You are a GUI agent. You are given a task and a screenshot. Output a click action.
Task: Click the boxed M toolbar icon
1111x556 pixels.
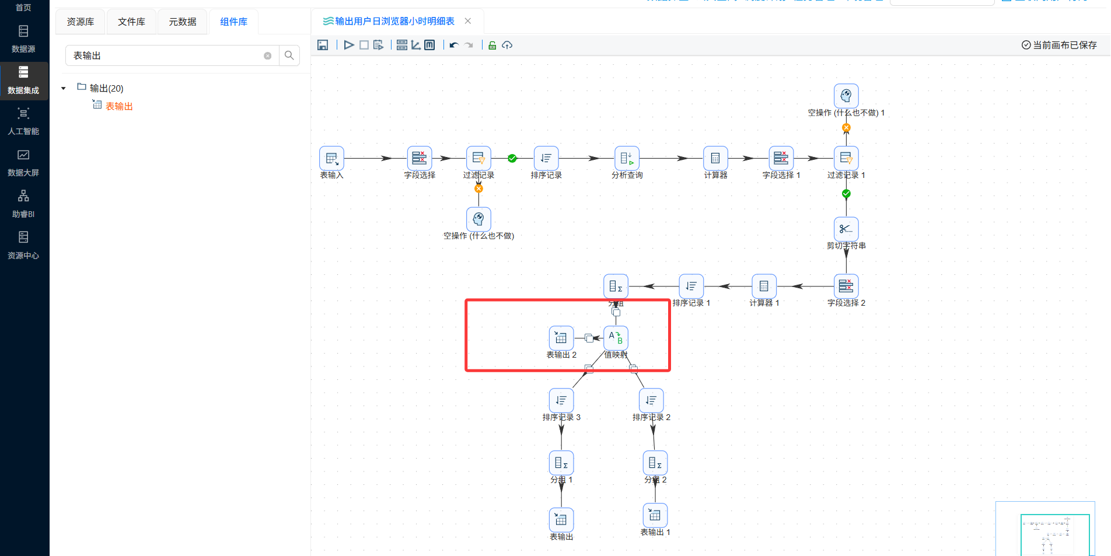tap(429, 45)
